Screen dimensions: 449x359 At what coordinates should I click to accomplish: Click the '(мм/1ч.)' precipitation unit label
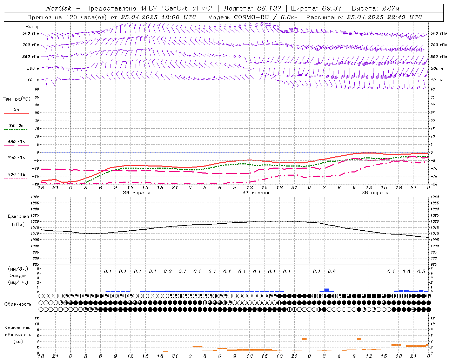pos(19,282)
